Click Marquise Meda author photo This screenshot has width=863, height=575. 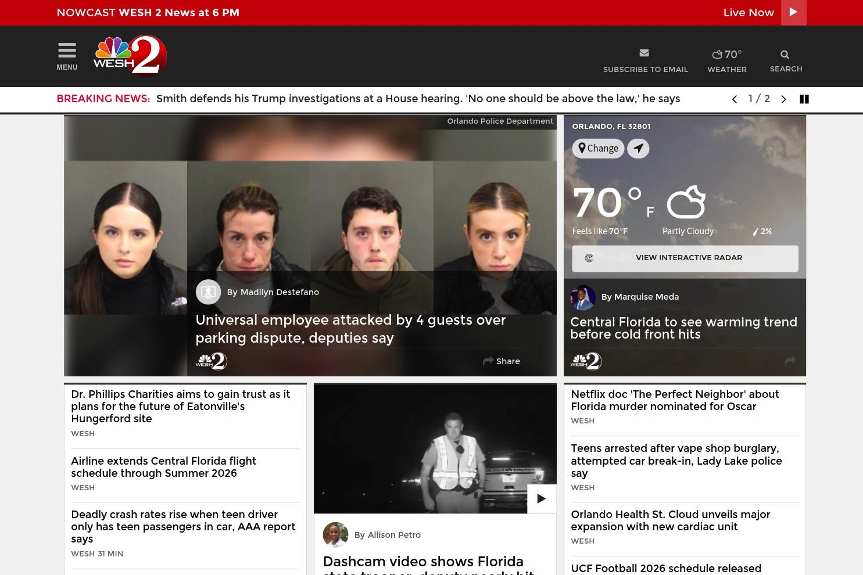click(583, 298)
